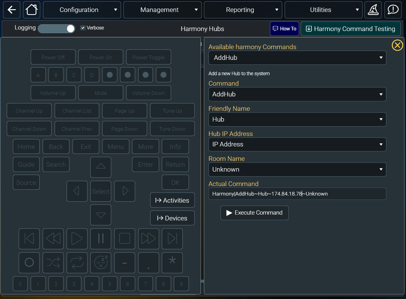Click the Select button in the d-pad

pos(101,191)
